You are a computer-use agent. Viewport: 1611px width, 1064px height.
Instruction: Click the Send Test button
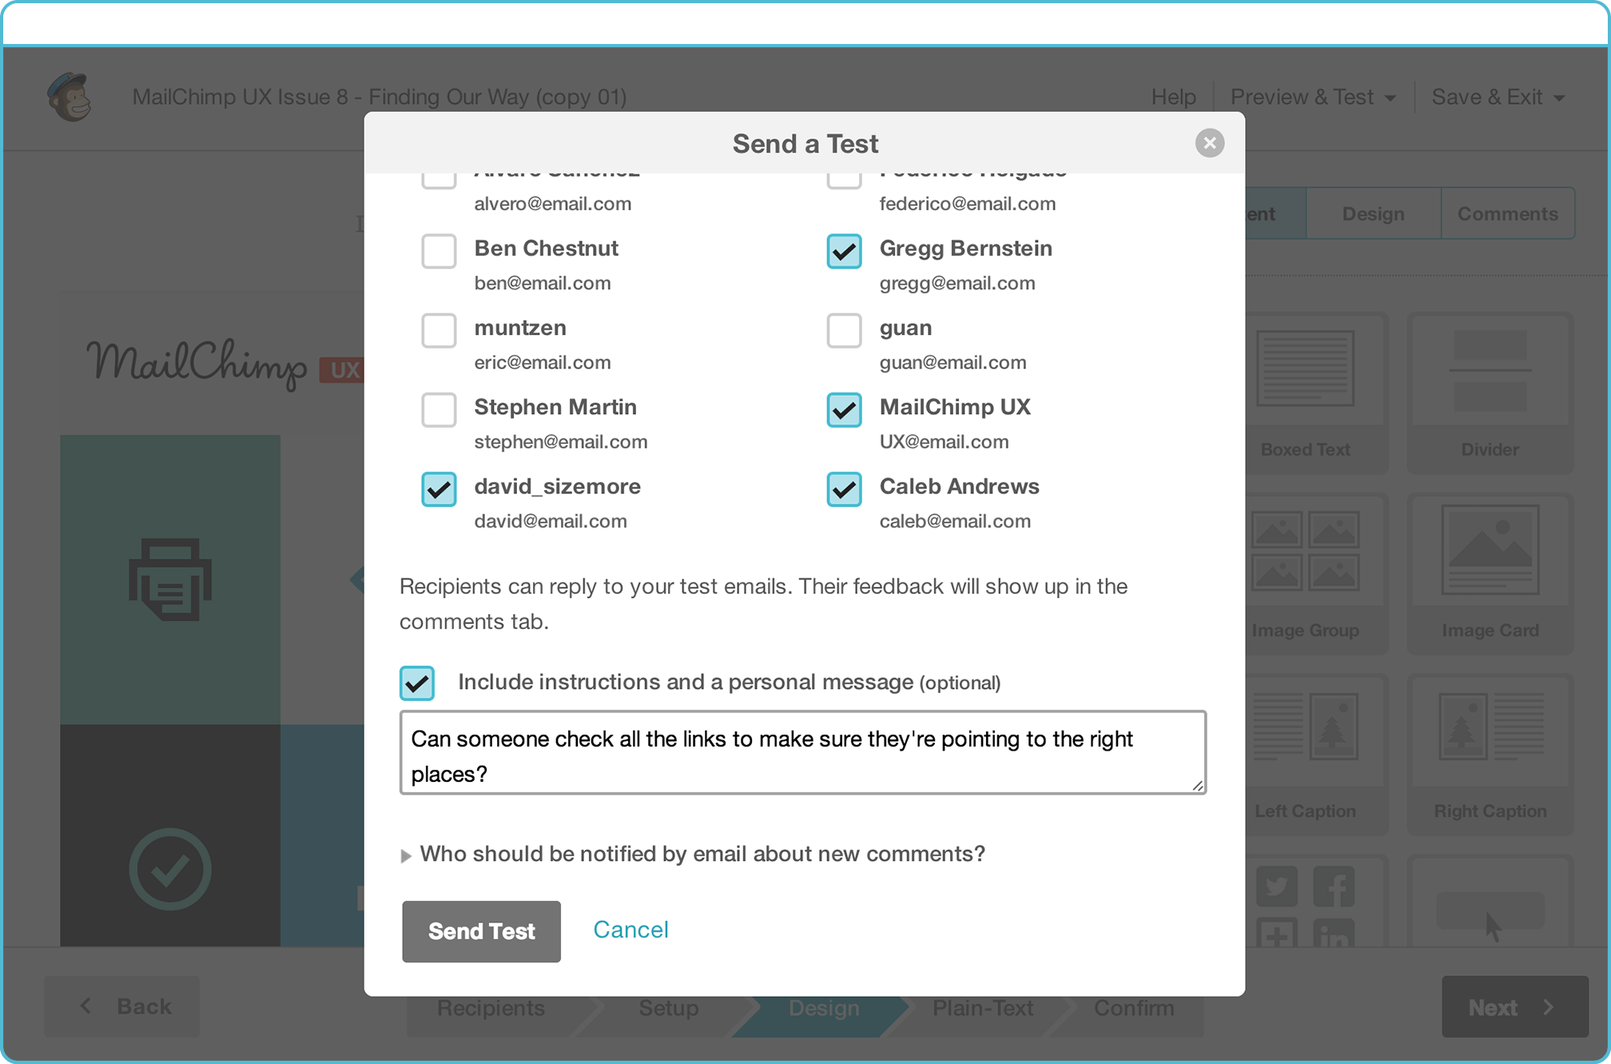481,931
